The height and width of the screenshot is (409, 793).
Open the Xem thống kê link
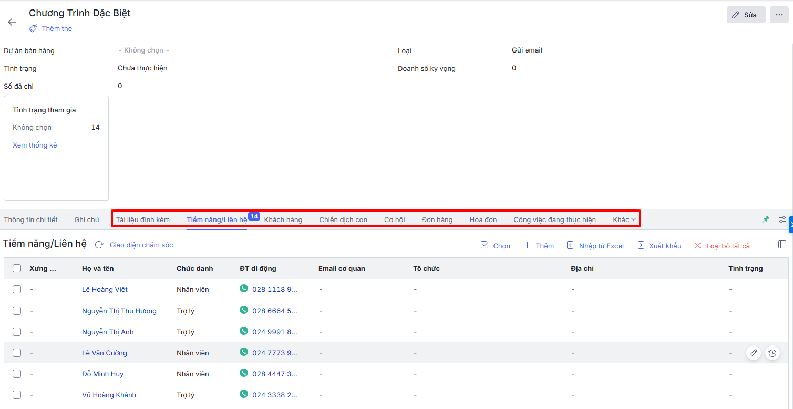35,145
